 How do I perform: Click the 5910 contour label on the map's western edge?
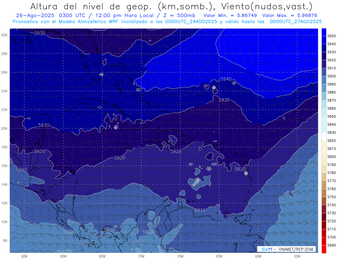coord(22,170)
